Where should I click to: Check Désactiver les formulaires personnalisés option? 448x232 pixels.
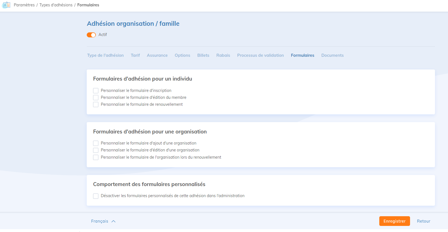[x=96, y=196]
